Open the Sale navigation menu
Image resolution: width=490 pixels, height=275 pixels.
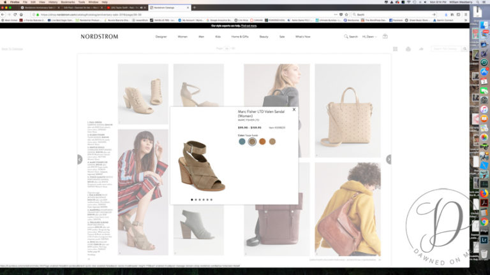pyautogui.click(x=282, y=37)
